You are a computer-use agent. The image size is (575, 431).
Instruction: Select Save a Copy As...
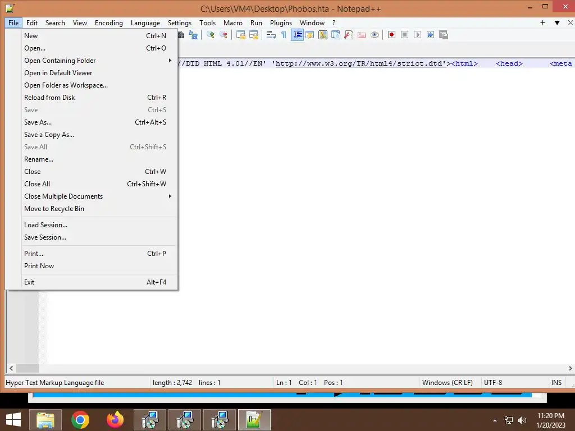[x=95, y=135]
